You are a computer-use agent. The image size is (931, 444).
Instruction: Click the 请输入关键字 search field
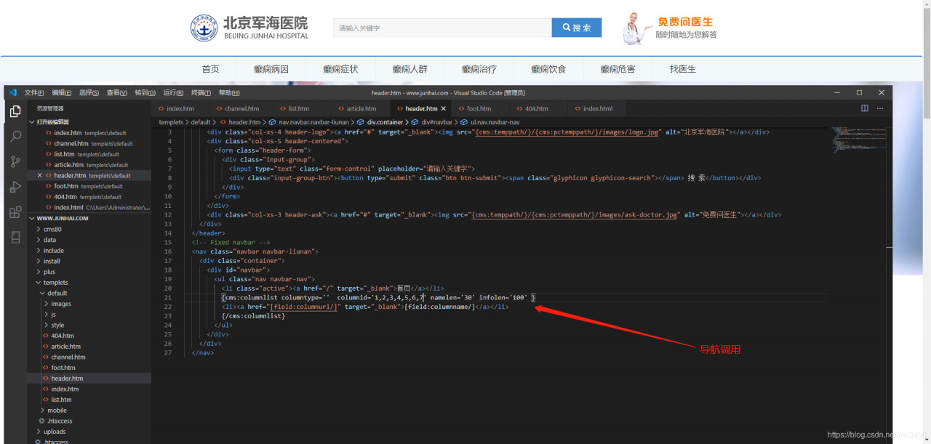coord(442,28)
